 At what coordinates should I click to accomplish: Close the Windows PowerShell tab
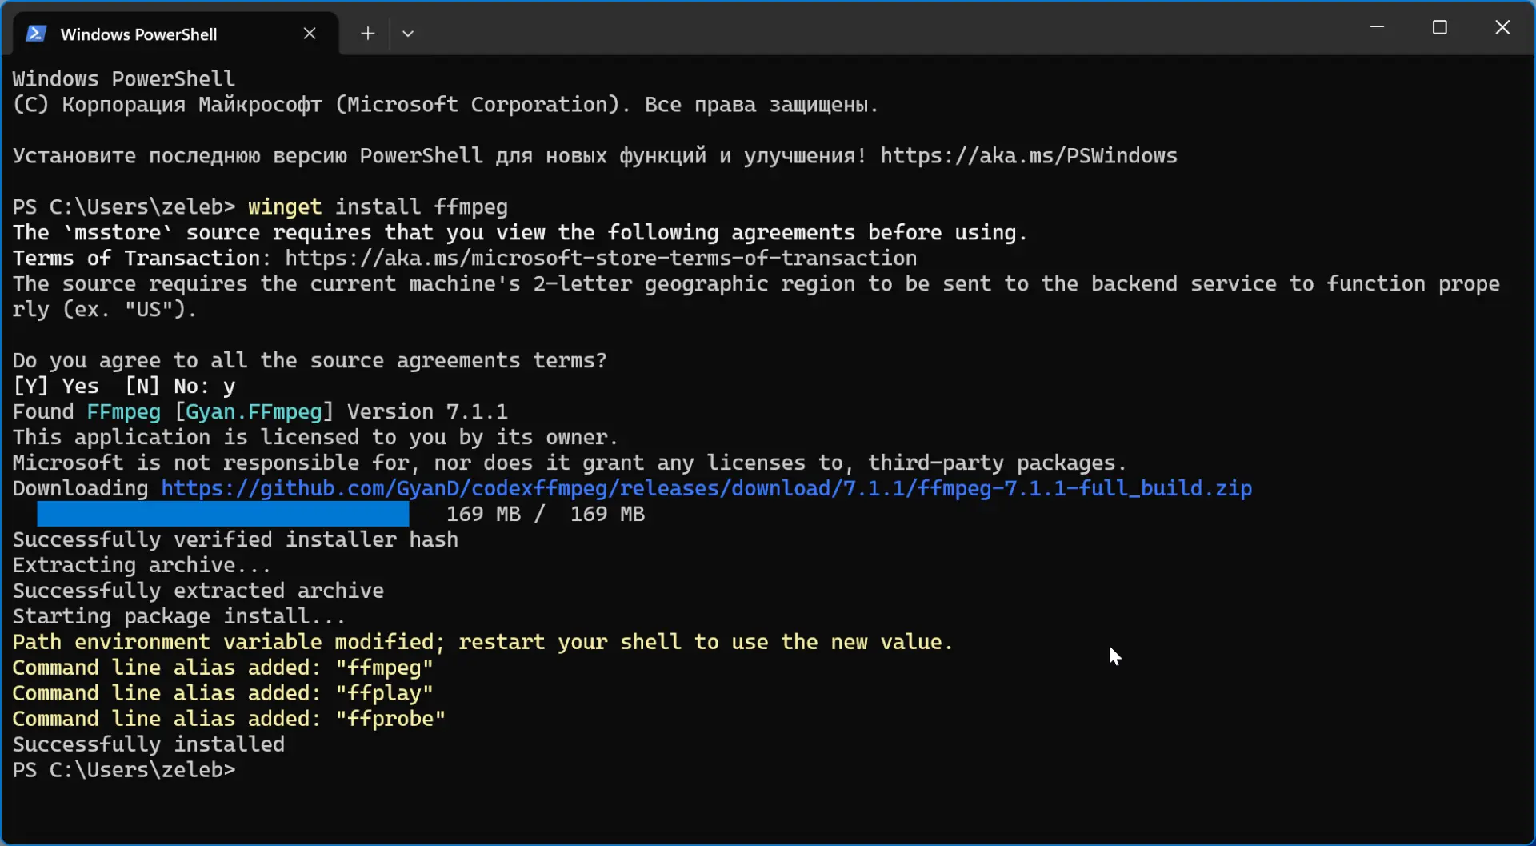[310, 34]
